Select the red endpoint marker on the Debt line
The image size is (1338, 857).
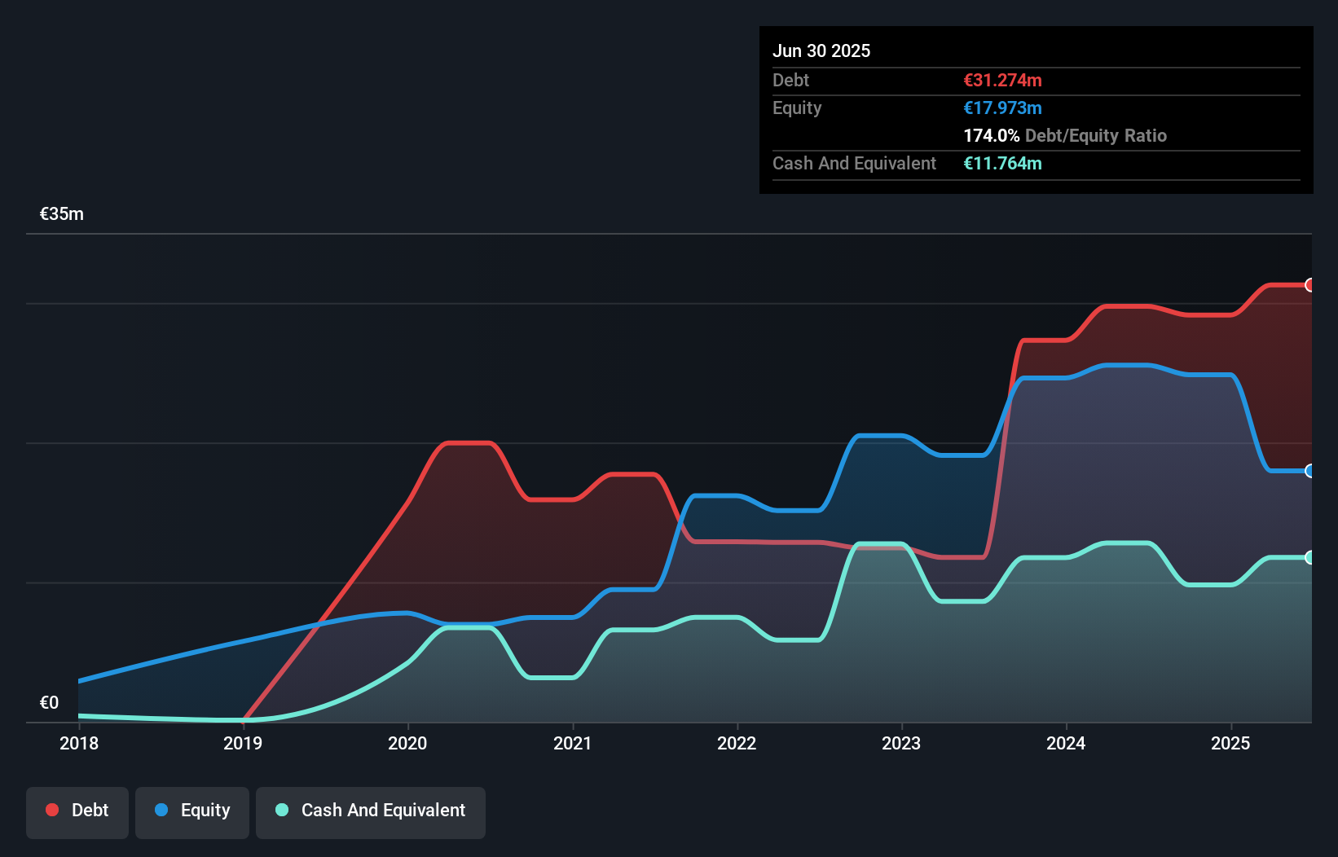tap(1309, 285)
